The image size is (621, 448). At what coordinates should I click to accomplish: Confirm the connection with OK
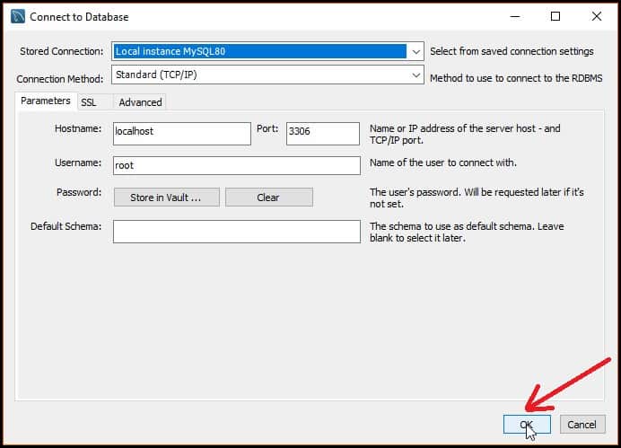[526, 424]
